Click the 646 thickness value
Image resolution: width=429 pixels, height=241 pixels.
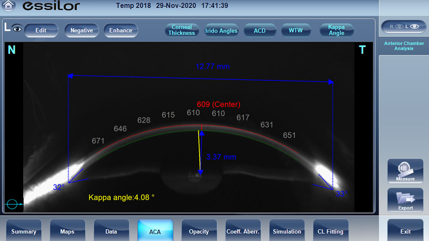click(x=120, y=128)
